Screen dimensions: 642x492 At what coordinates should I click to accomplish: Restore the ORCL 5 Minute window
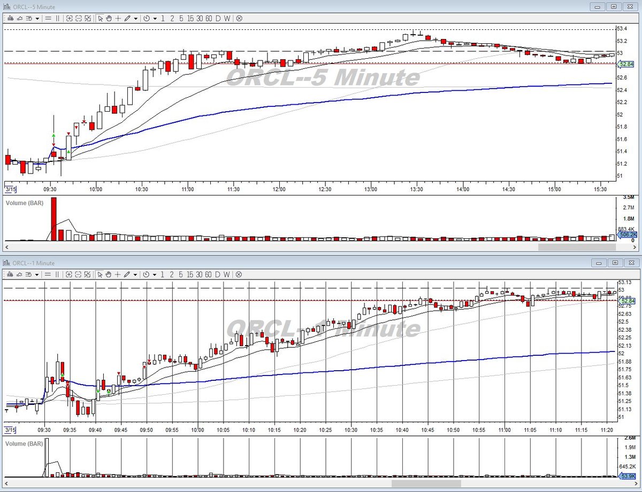(x=613, y=6)
